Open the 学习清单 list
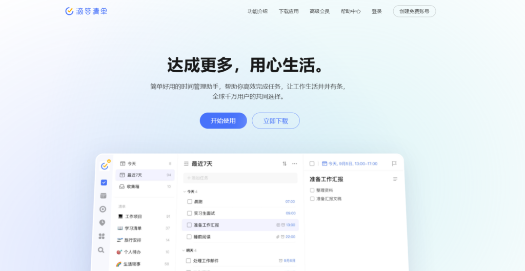The width and height of the screenshot is (525, 271). pos(144,228)
